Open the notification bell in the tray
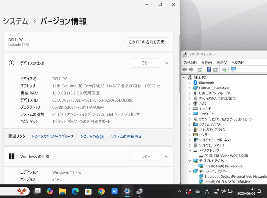The height and width of the screenshot is (198, 267). [x=259, y=191]
